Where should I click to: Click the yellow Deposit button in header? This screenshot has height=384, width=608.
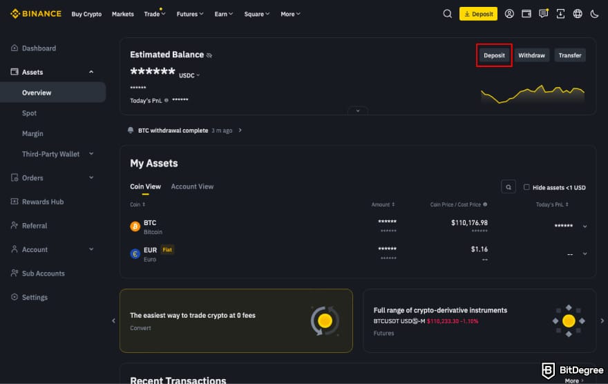coord(478,14)
